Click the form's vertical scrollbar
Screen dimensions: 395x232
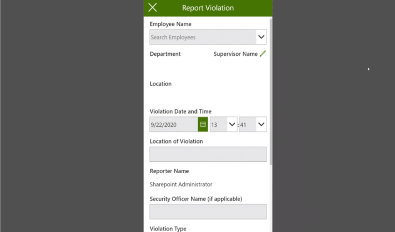coord(271,91)
